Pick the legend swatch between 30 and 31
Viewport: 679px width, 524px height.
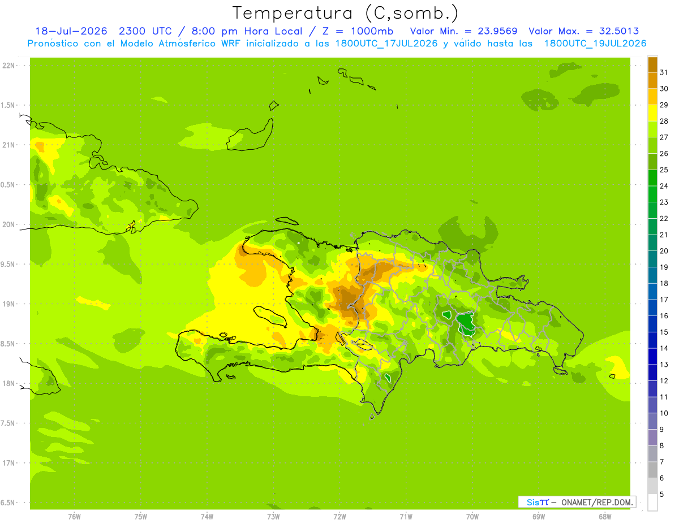652,80
